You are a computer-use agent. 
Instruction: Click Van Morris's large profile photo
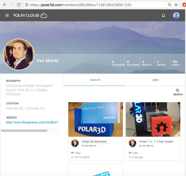(19, 54)
